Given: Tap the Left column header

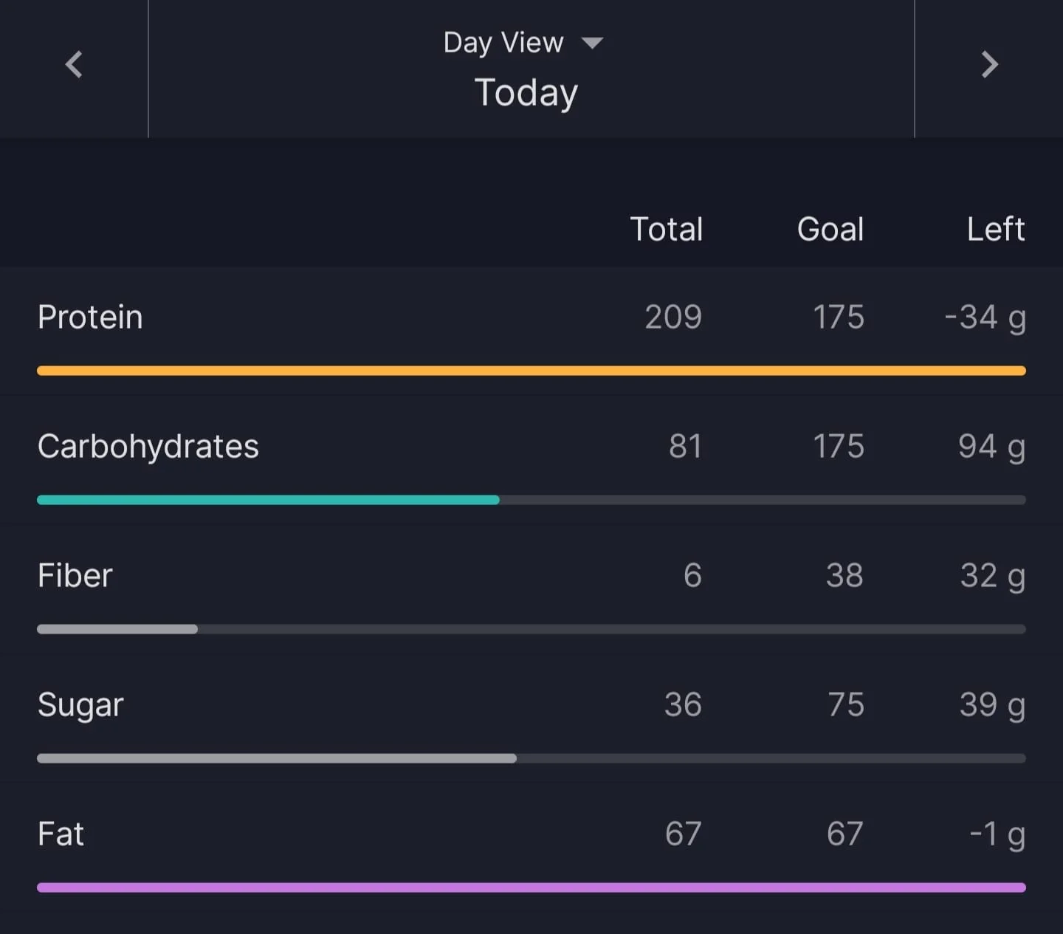Looking at the screenshot, I should (x=996, y=229).
